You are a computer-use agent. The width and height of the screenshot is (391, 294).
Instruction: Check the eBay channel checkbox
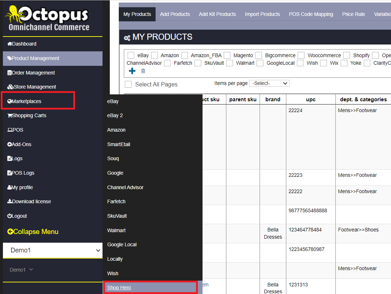click(x=131, y=55)
